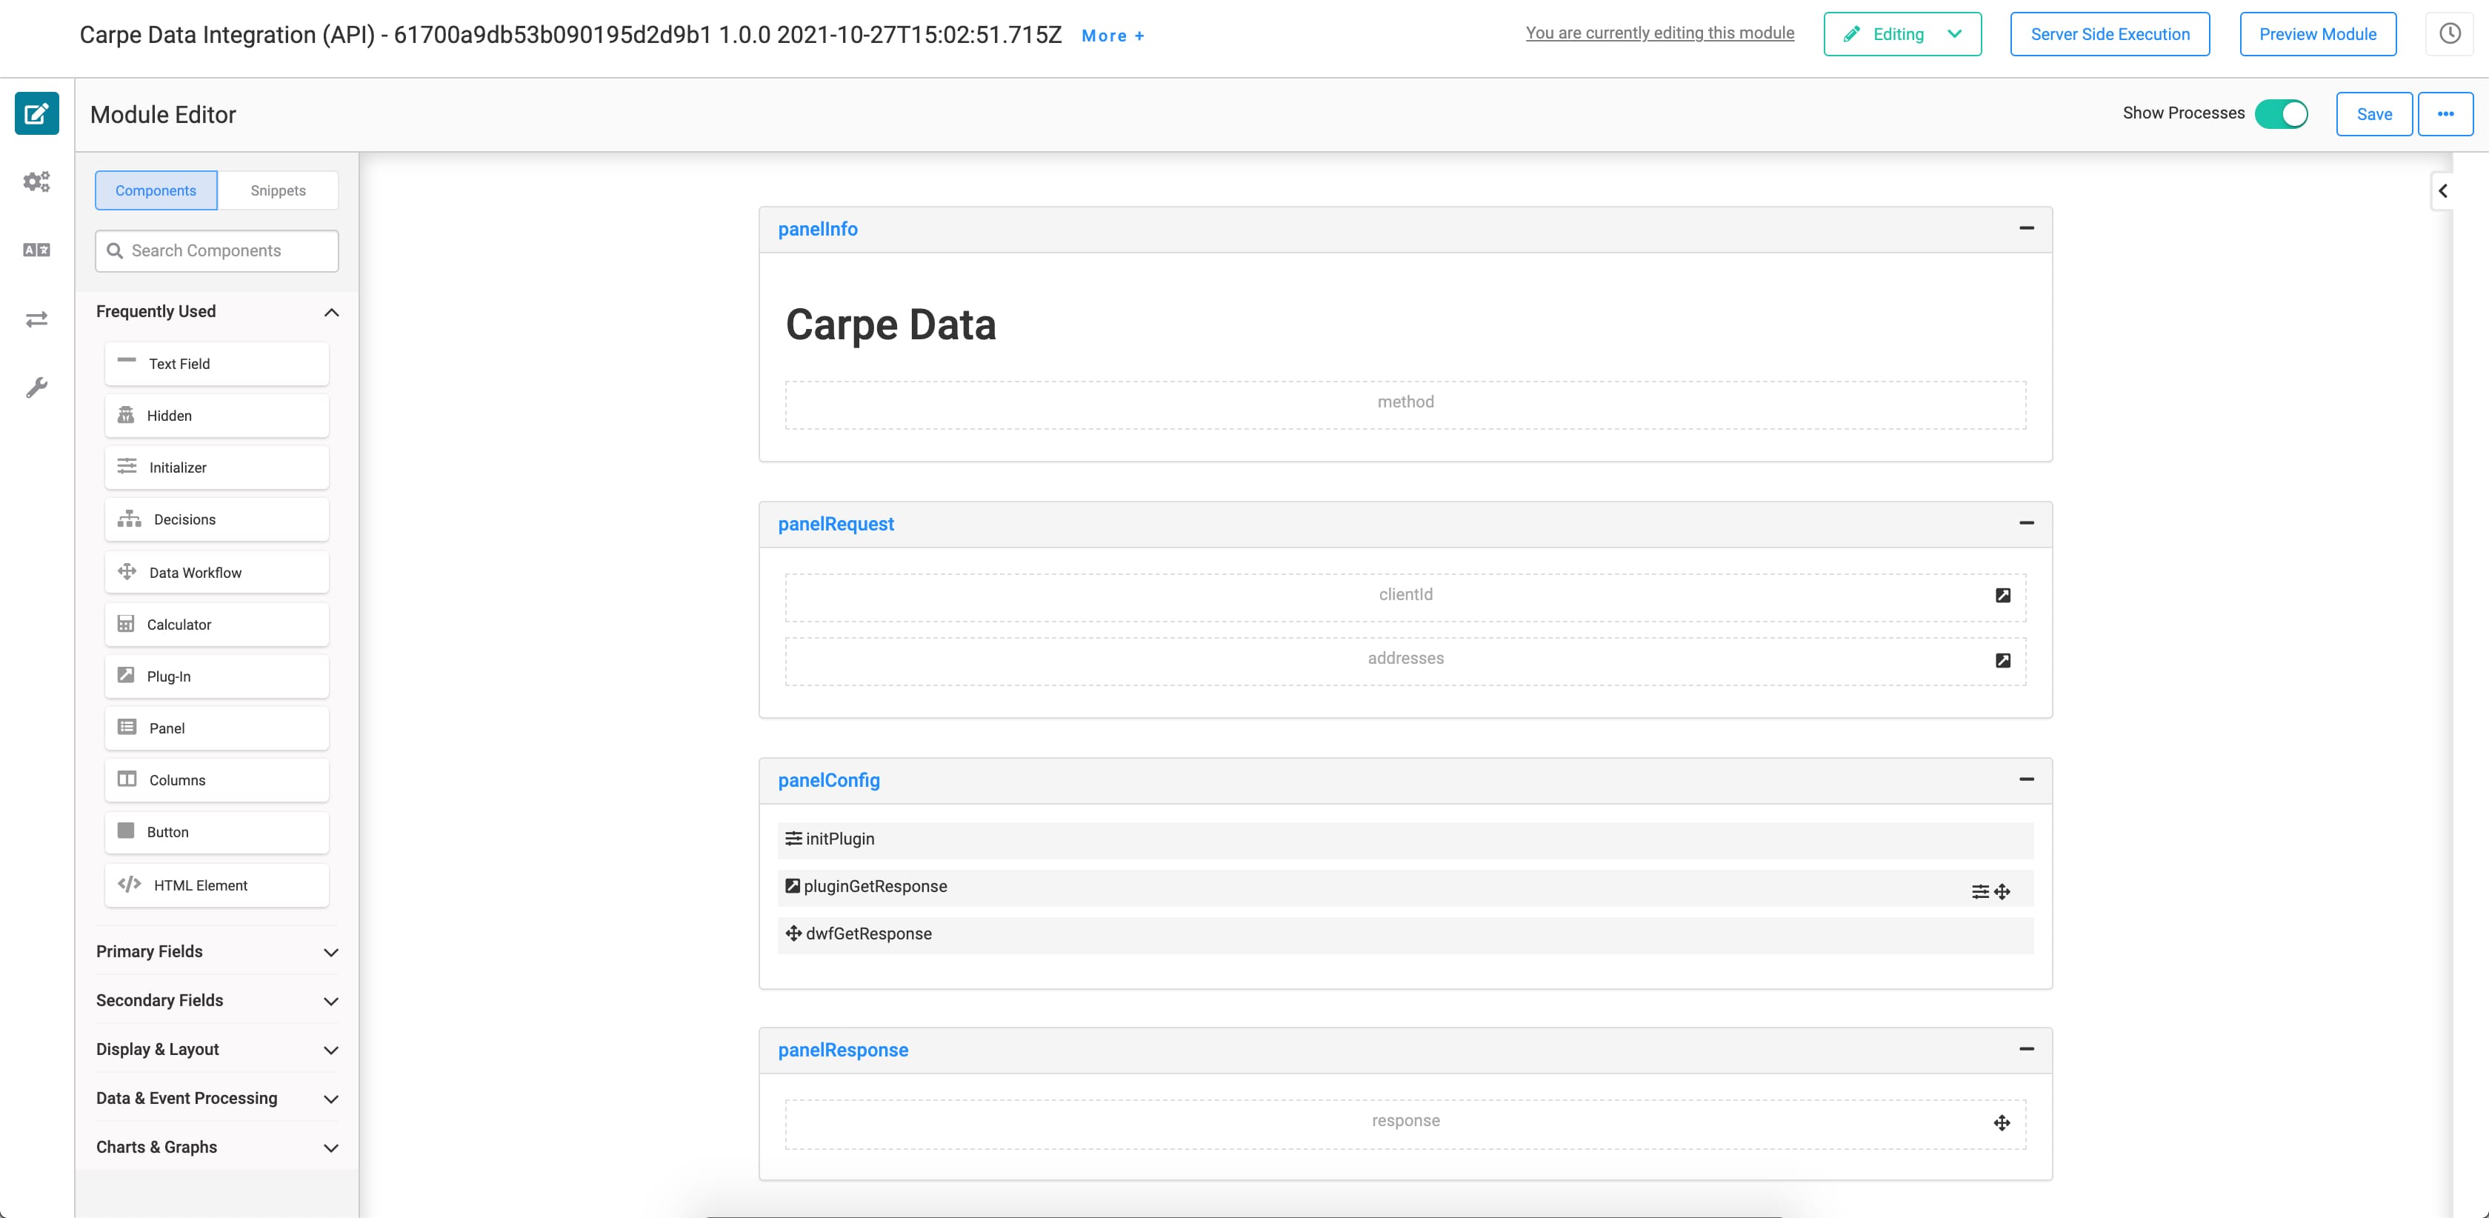Viewport: 2489px width, 1218px height.
Task: Open revision history clock icon
Action: 2450,34
